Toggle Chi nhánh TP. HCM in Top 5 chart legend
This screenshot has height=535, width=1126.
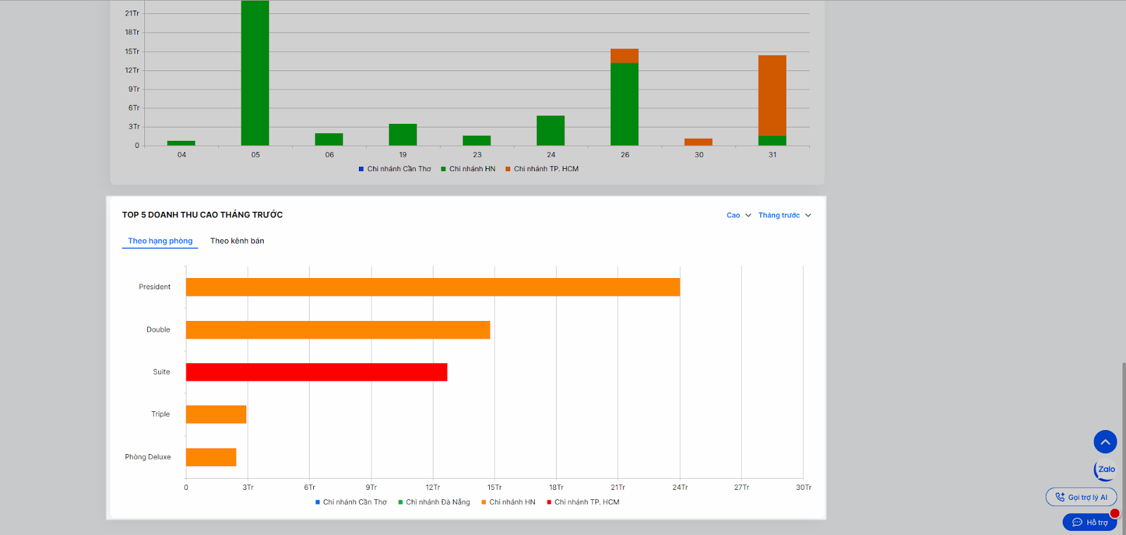coord(583,502)
